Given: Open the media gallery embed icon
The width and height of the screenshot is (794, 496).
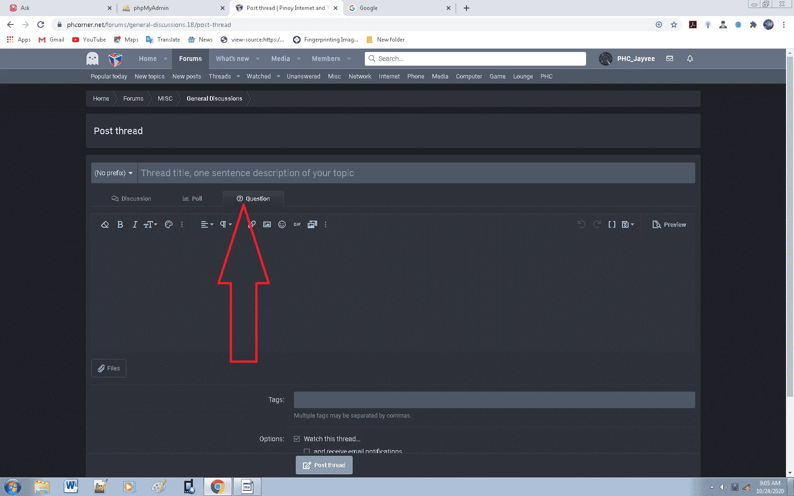Looking at the screenshot, I should click(312, 224).
